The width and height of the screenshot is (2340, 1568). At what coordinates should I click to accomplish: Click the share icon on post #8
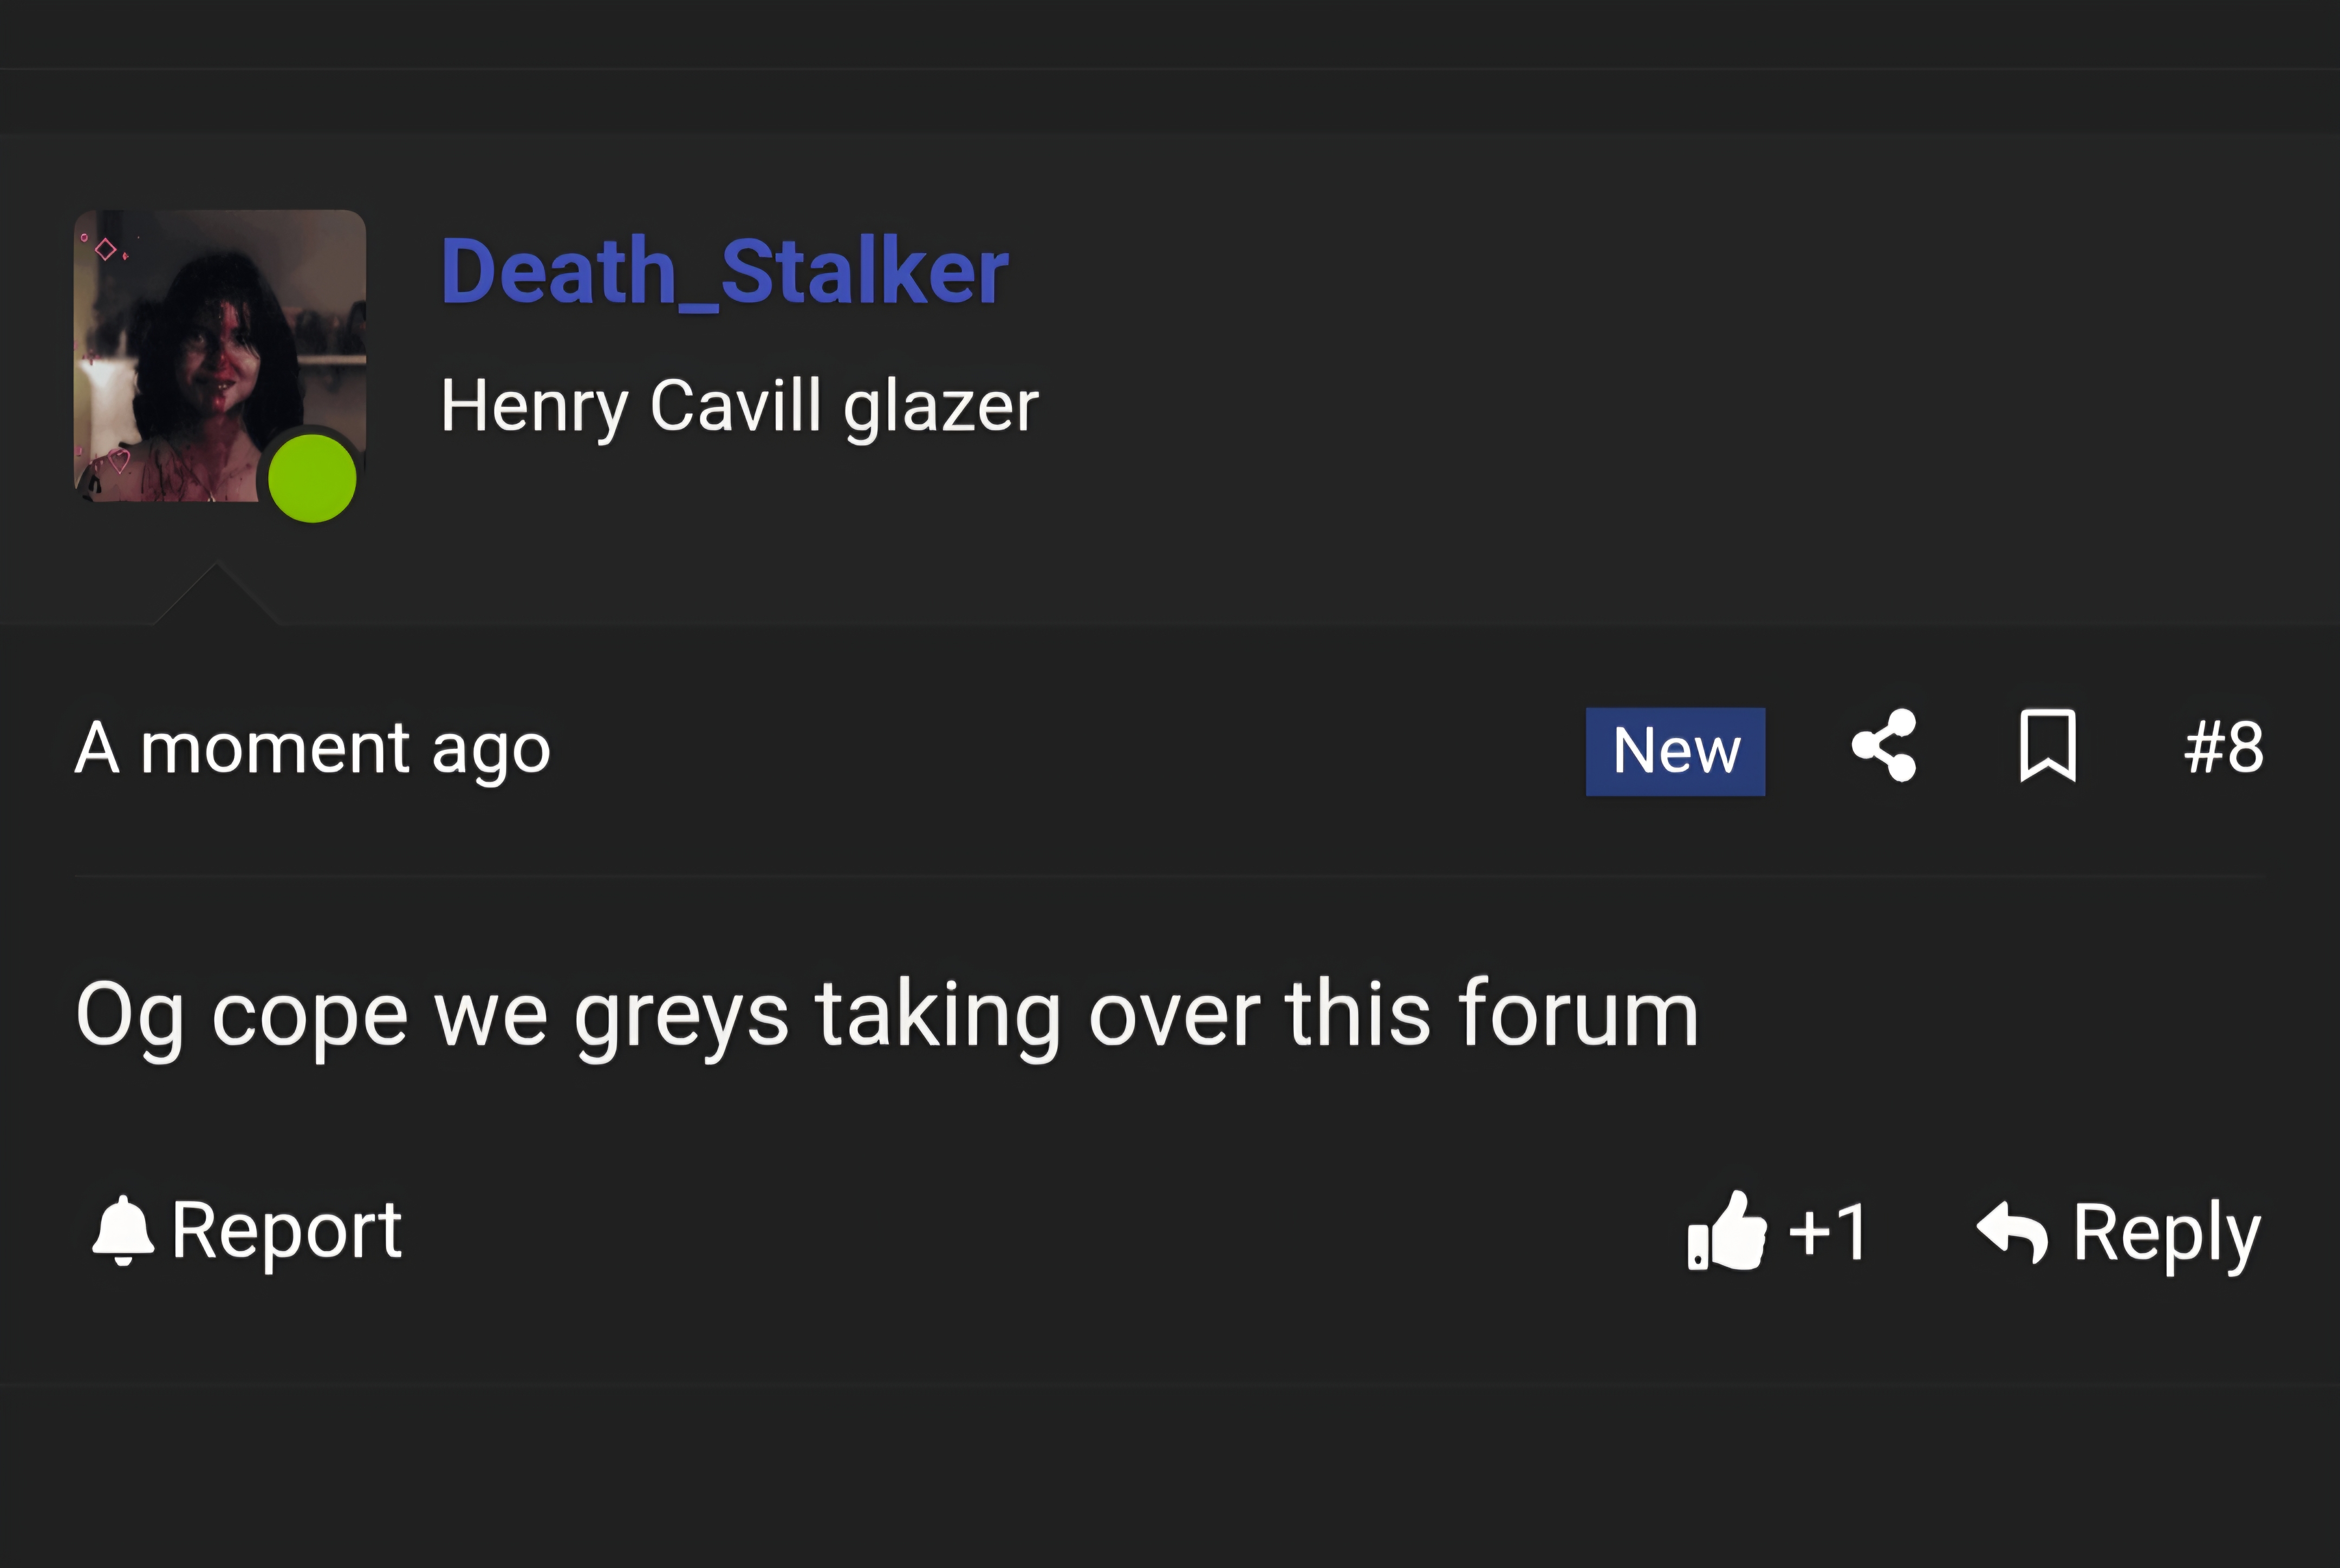(1884, 745)
